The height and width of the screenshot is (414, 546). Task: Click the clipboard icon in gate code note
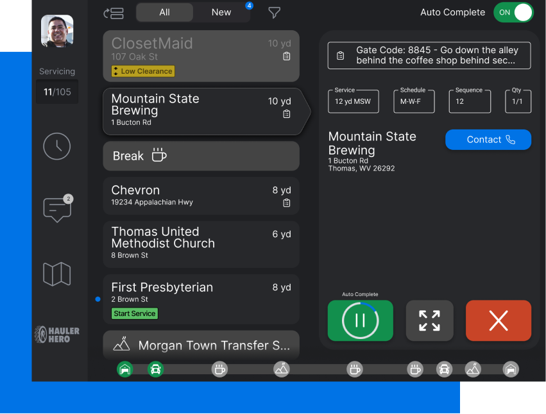pyautogui.click(x=340, y=55)
